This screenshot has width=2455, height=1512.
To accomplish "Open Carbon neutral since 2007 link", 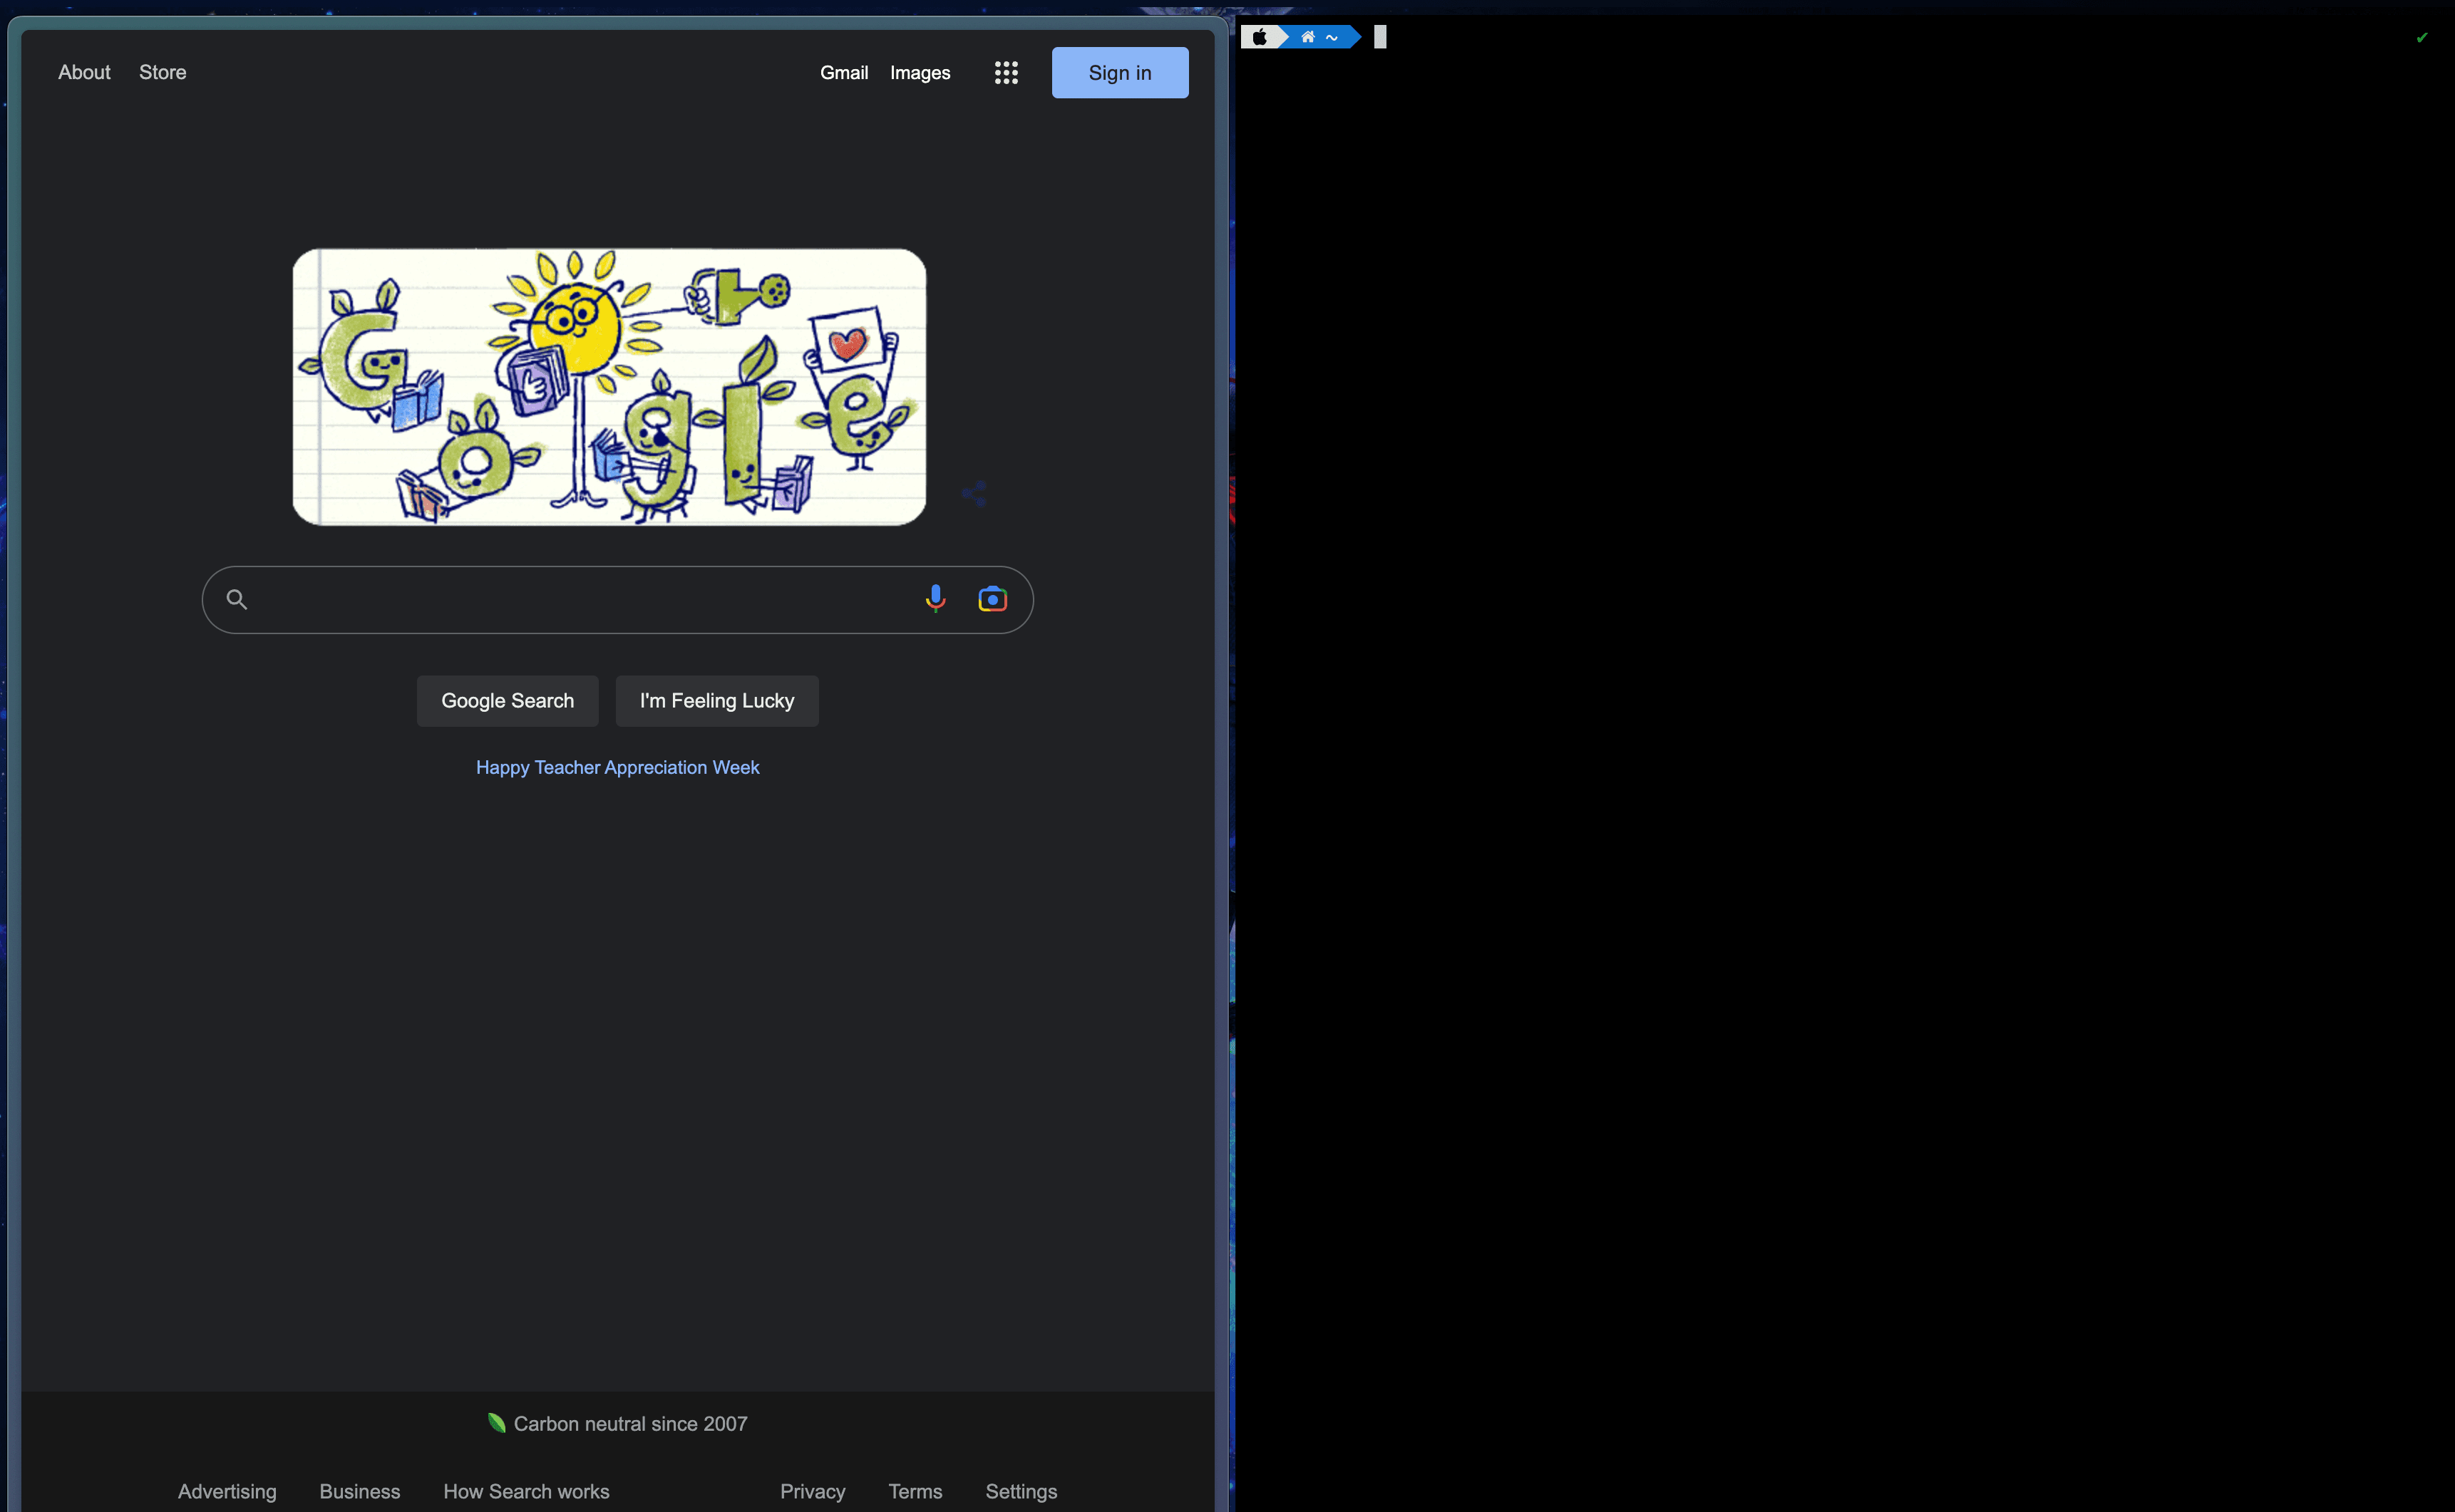I will 630,1423.
